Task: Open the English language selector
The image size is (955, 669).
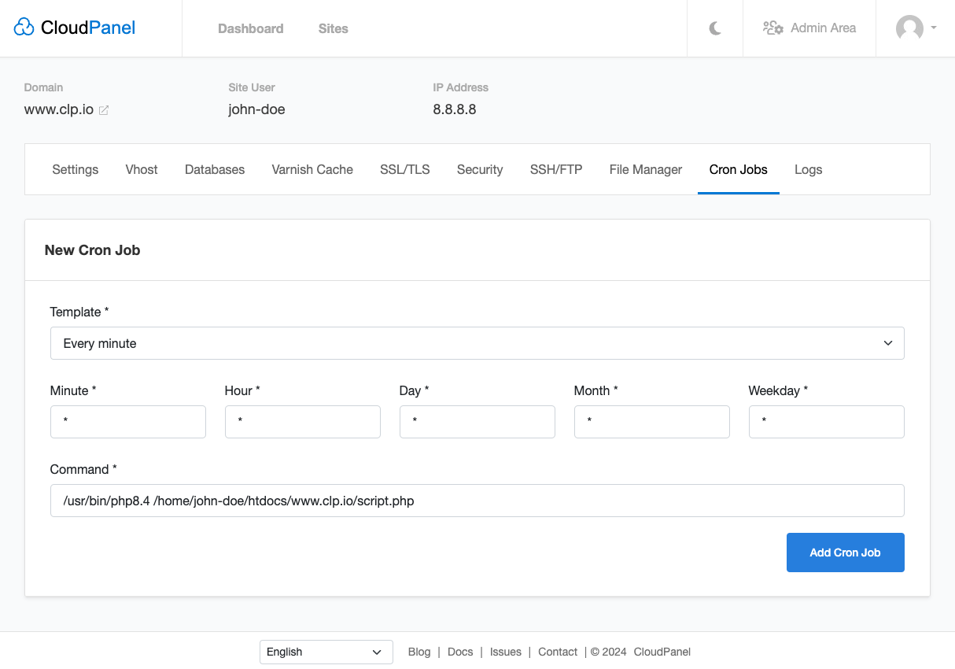Action: pyautogui.click(x=326, y=652)
